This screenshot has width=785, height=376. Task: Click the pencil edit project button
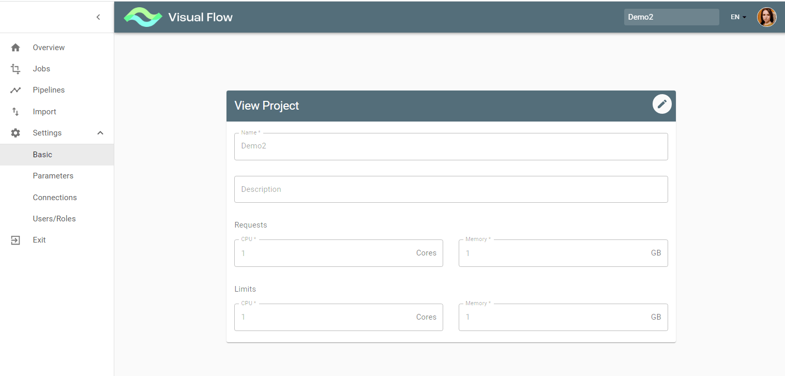[x=662, y=104]
